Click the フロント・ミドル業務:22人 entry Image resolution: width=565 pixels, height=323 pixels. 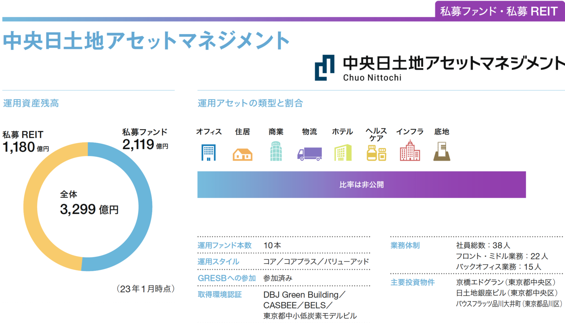tap(502, 256)
